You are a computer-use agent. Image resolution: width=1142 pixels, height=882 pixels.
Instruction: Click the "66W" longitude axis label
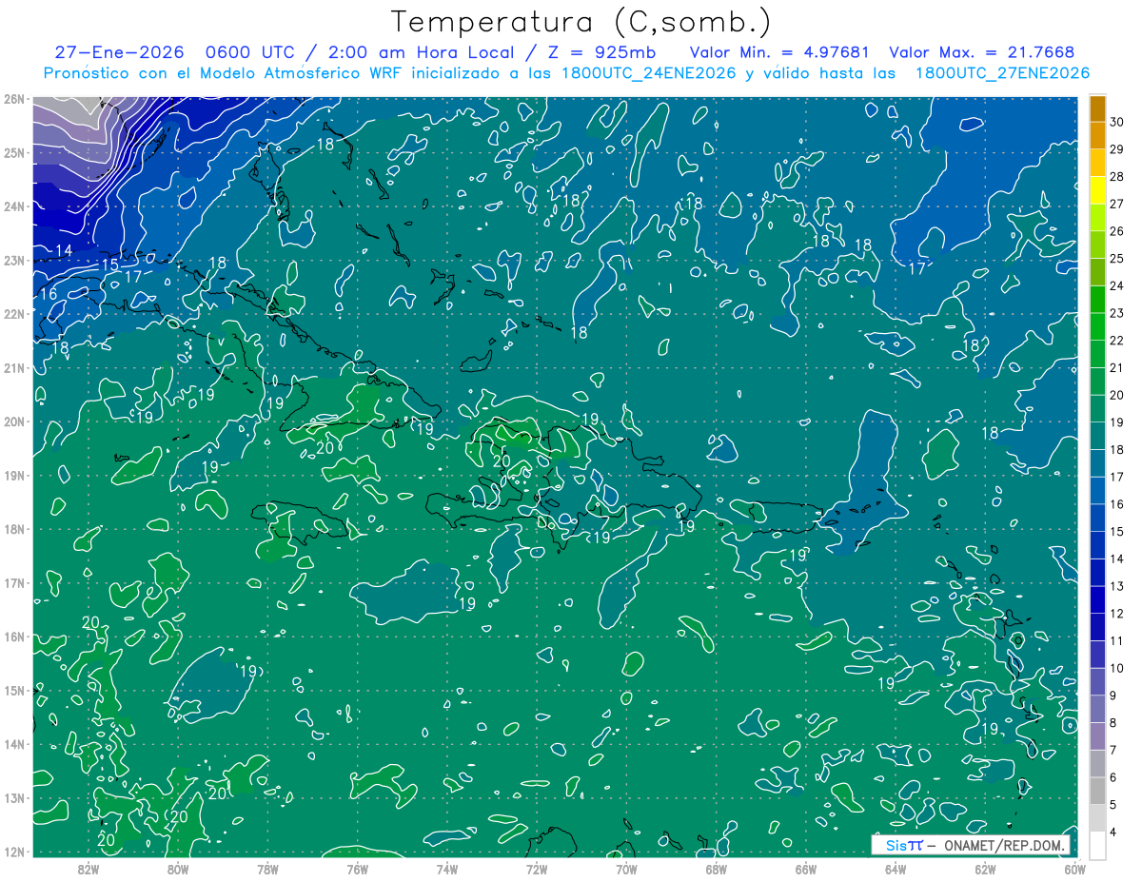(x=806, y=869)
